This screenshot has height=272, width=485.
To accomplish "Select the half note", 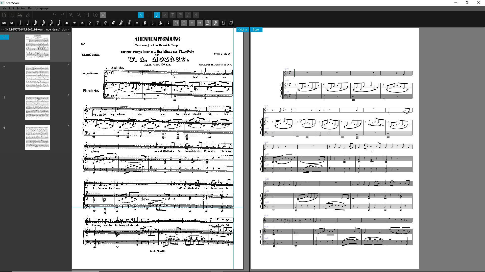I will [20, 23].
